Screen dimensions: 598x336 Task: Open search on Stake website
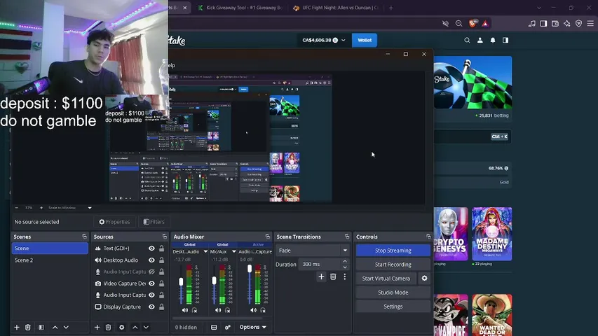point(467,40)
